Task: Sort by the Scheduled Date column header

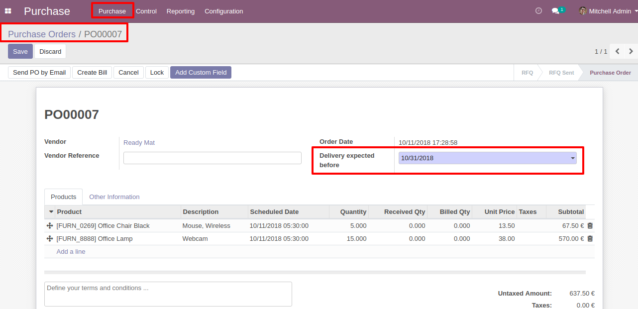Action: coord(289,212)
